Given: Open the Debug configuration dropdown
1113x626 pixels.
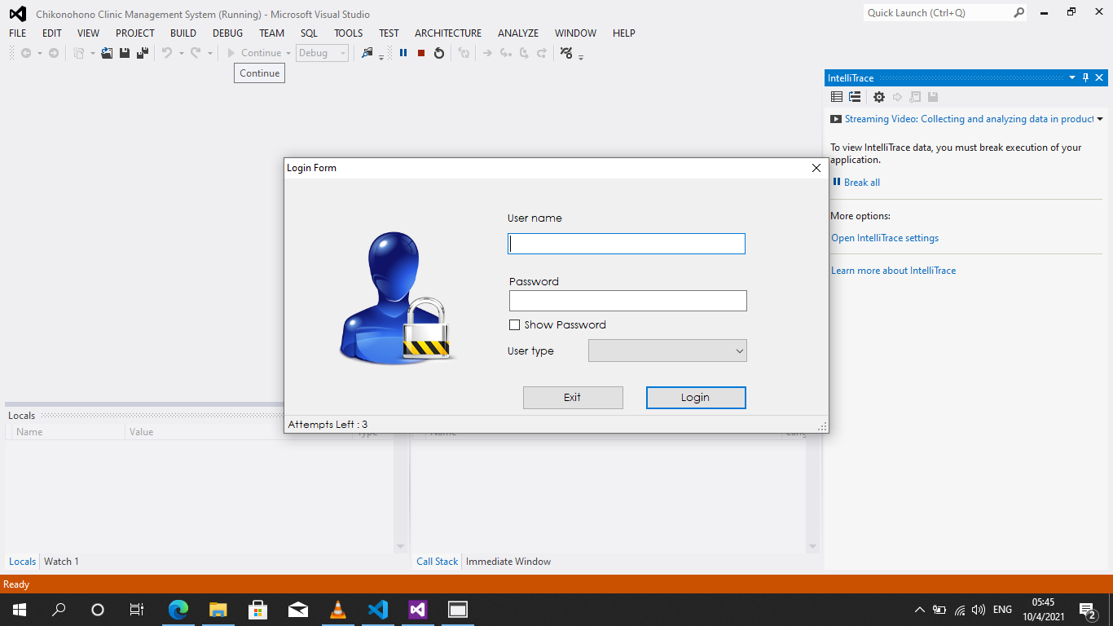Looking at the screenshot, I should (322, 53).
